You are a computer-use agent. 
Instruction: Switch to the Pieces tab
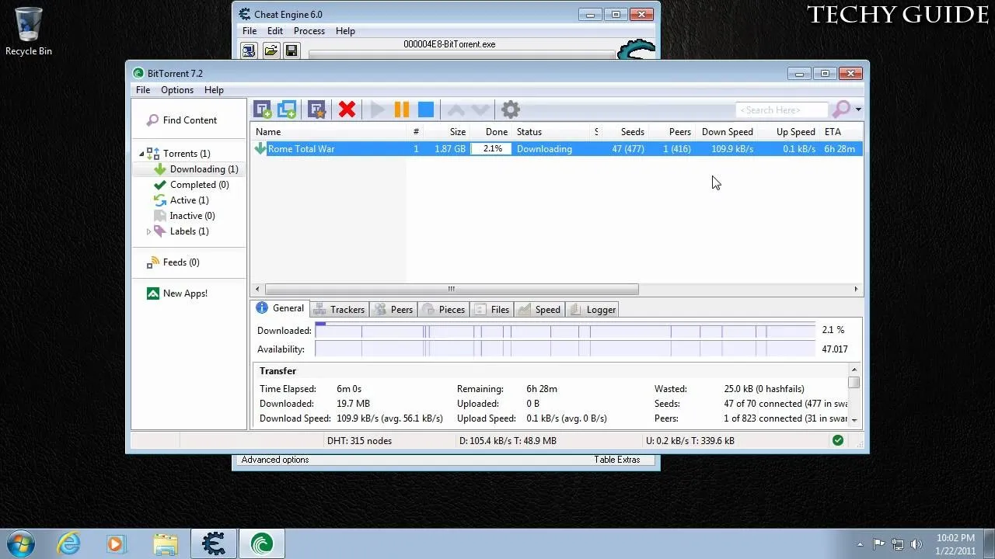point(443,310)
